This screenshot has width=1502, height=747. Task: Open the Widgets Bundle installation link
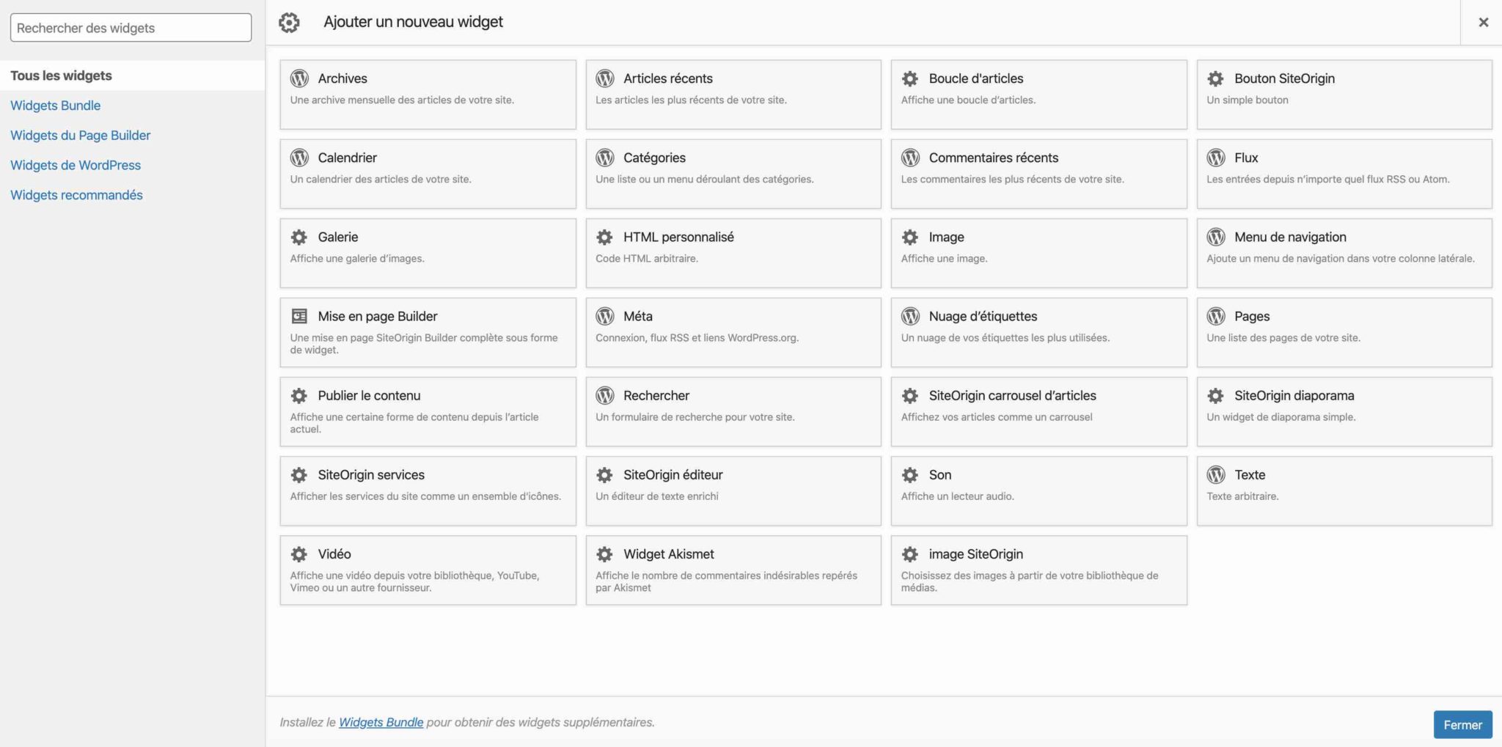380,722
